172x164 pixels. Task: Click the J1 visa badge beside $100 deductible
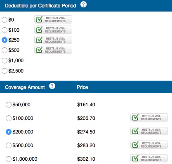tap(53, 30)
